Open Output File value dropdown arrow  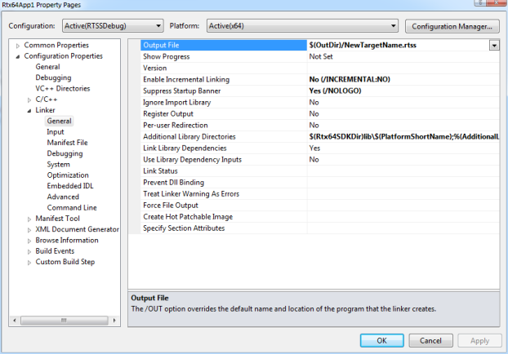[x=493, y=46]
